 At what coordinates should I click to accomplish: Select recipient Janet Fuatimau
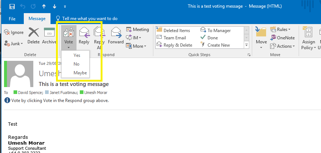click(61, 93)
